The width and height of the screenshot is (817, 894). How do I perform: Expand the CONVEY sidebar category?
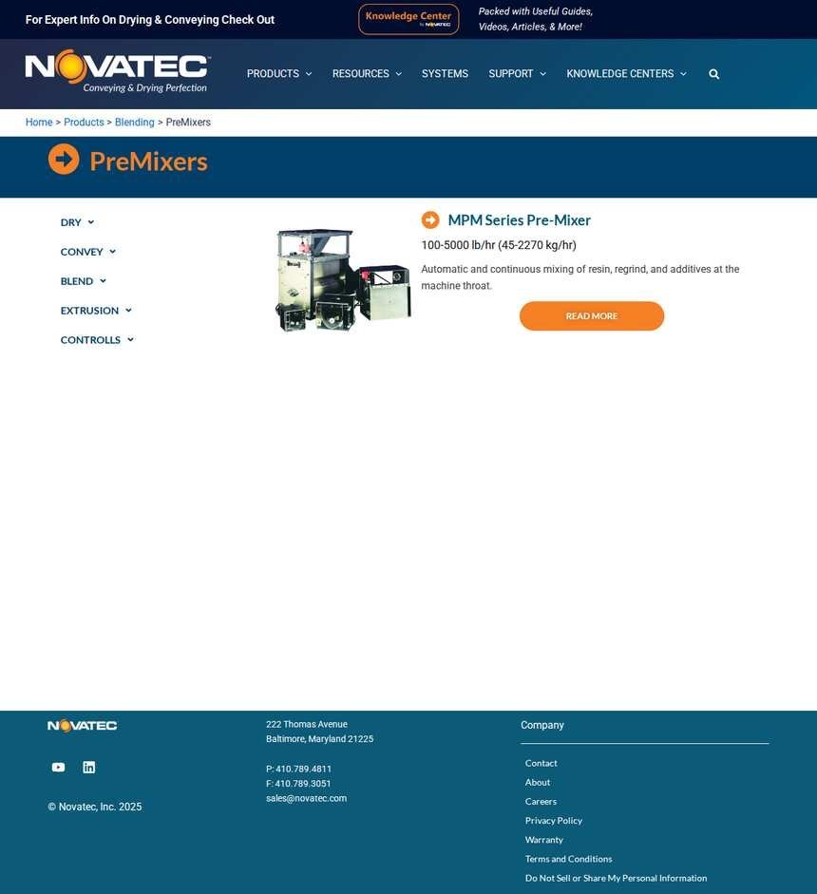[88, 252]
